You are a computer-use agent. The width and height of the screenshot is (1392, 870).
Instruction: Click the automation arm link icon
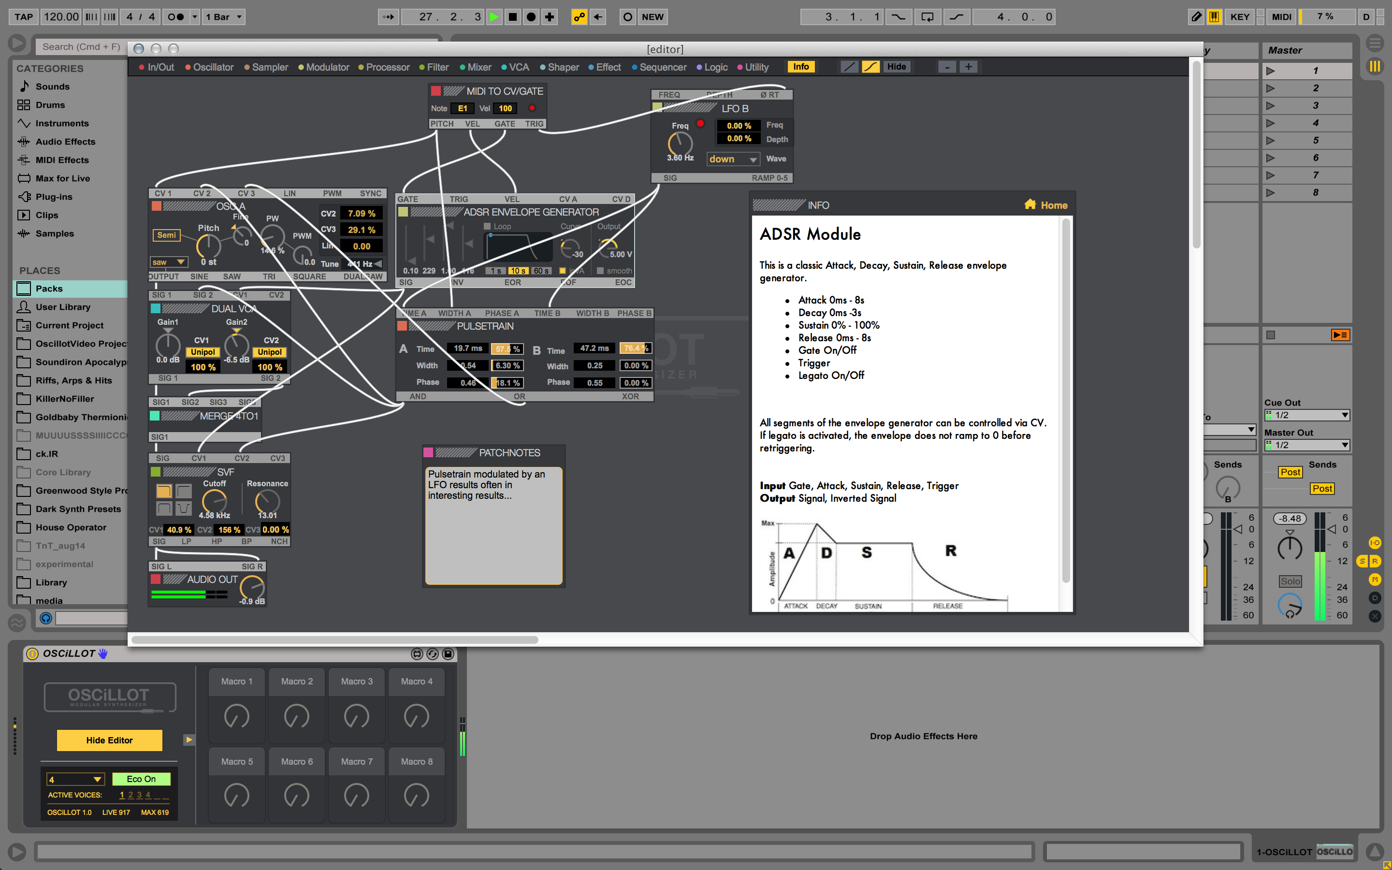coord(579,17)
